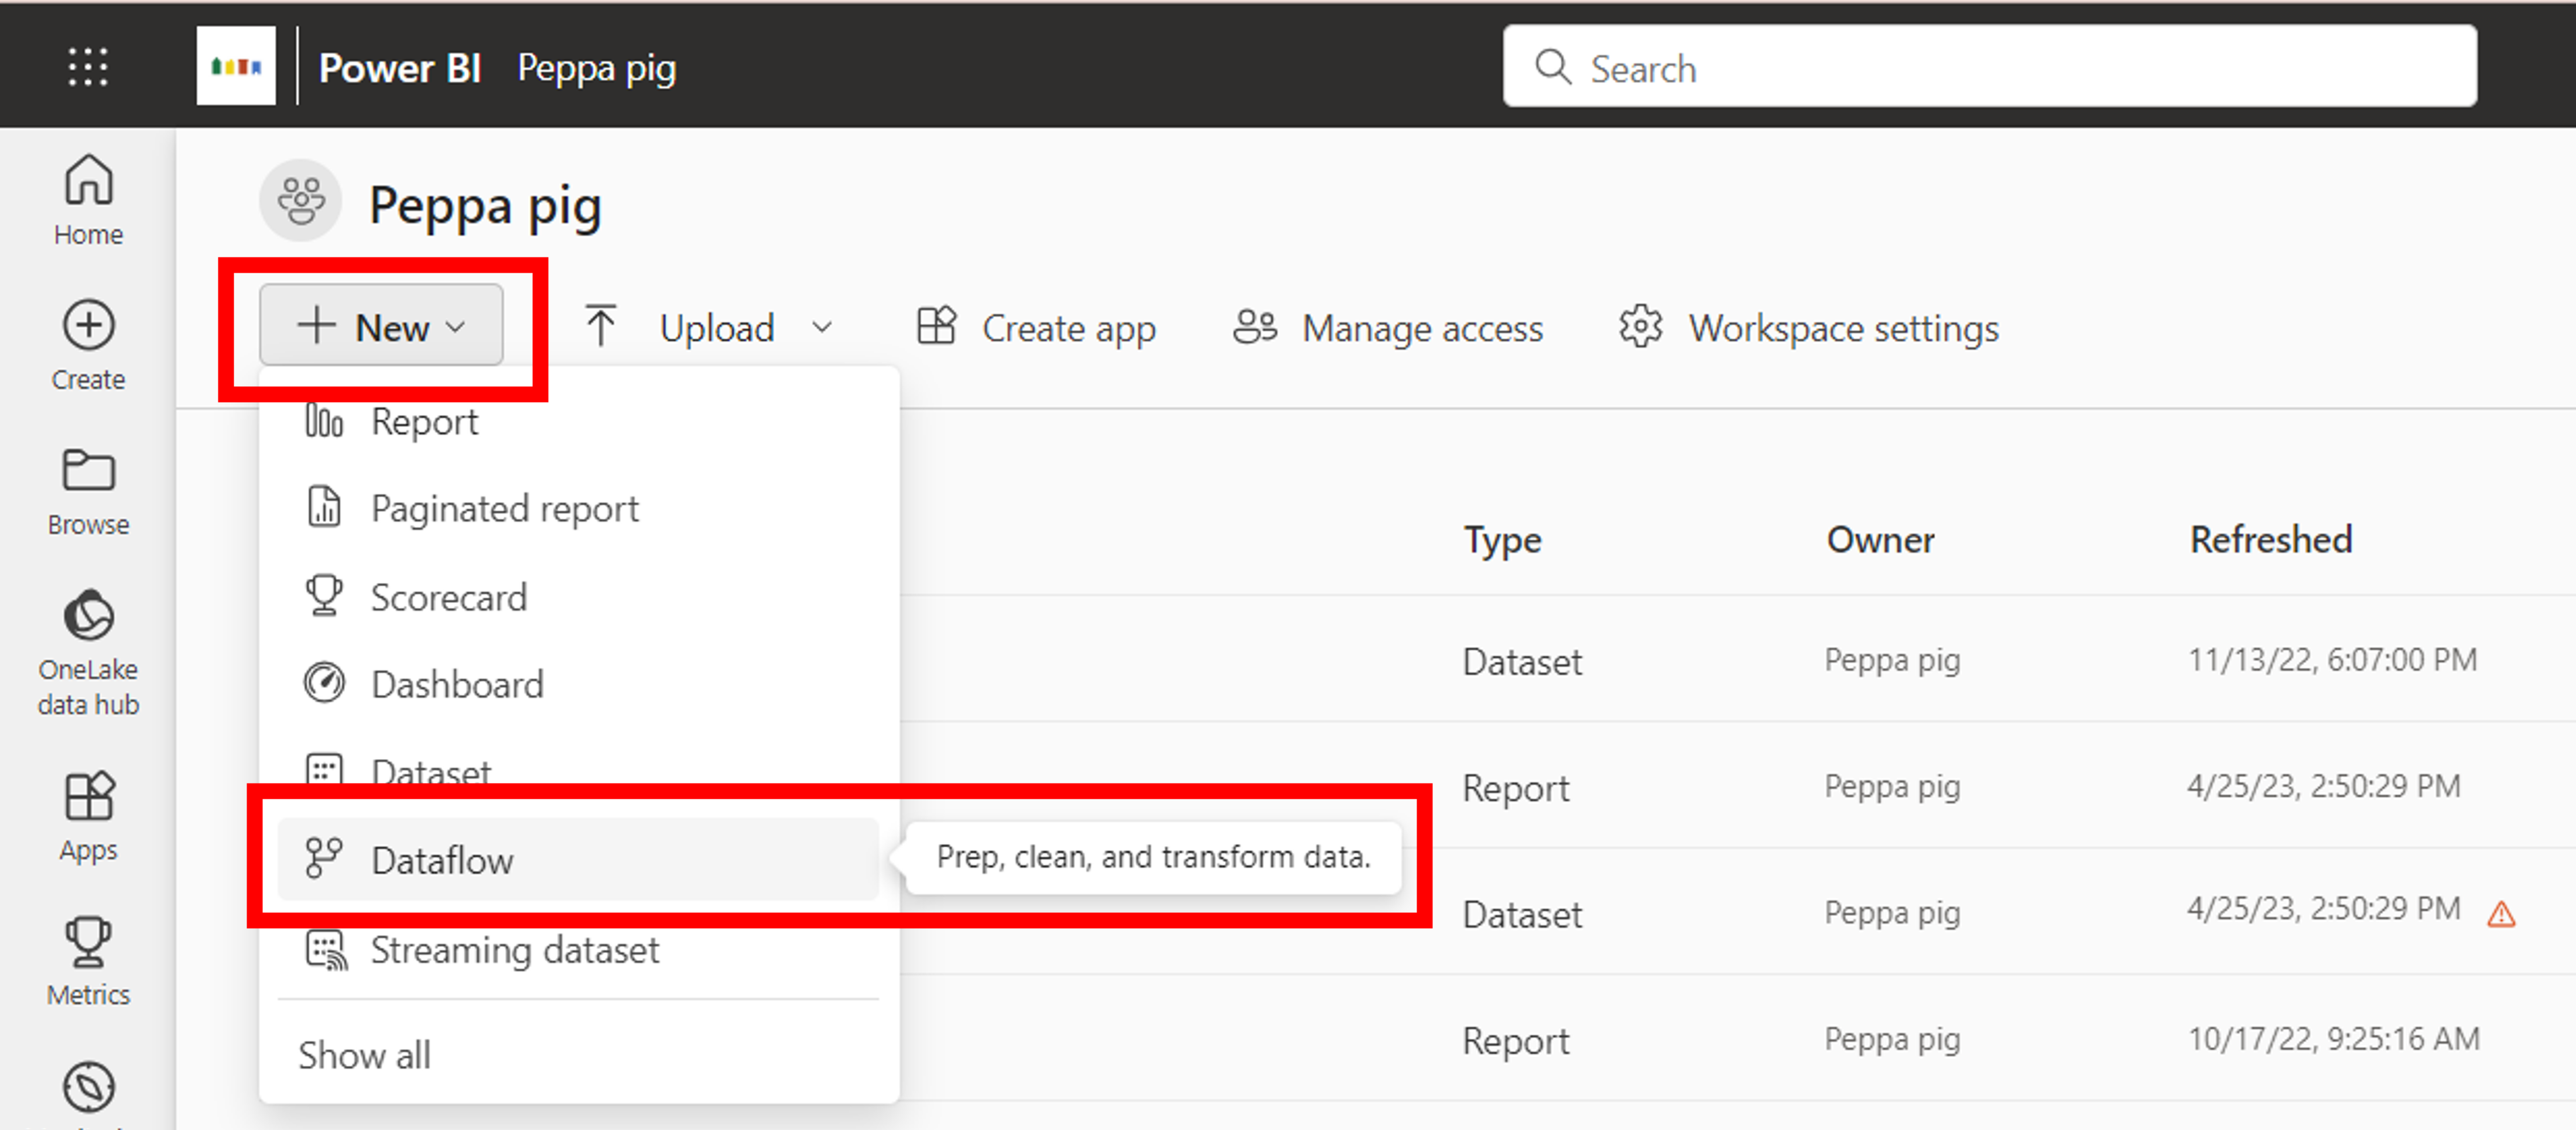
Task: Sort by the Owner column header
Action: tap(1881, 540)
